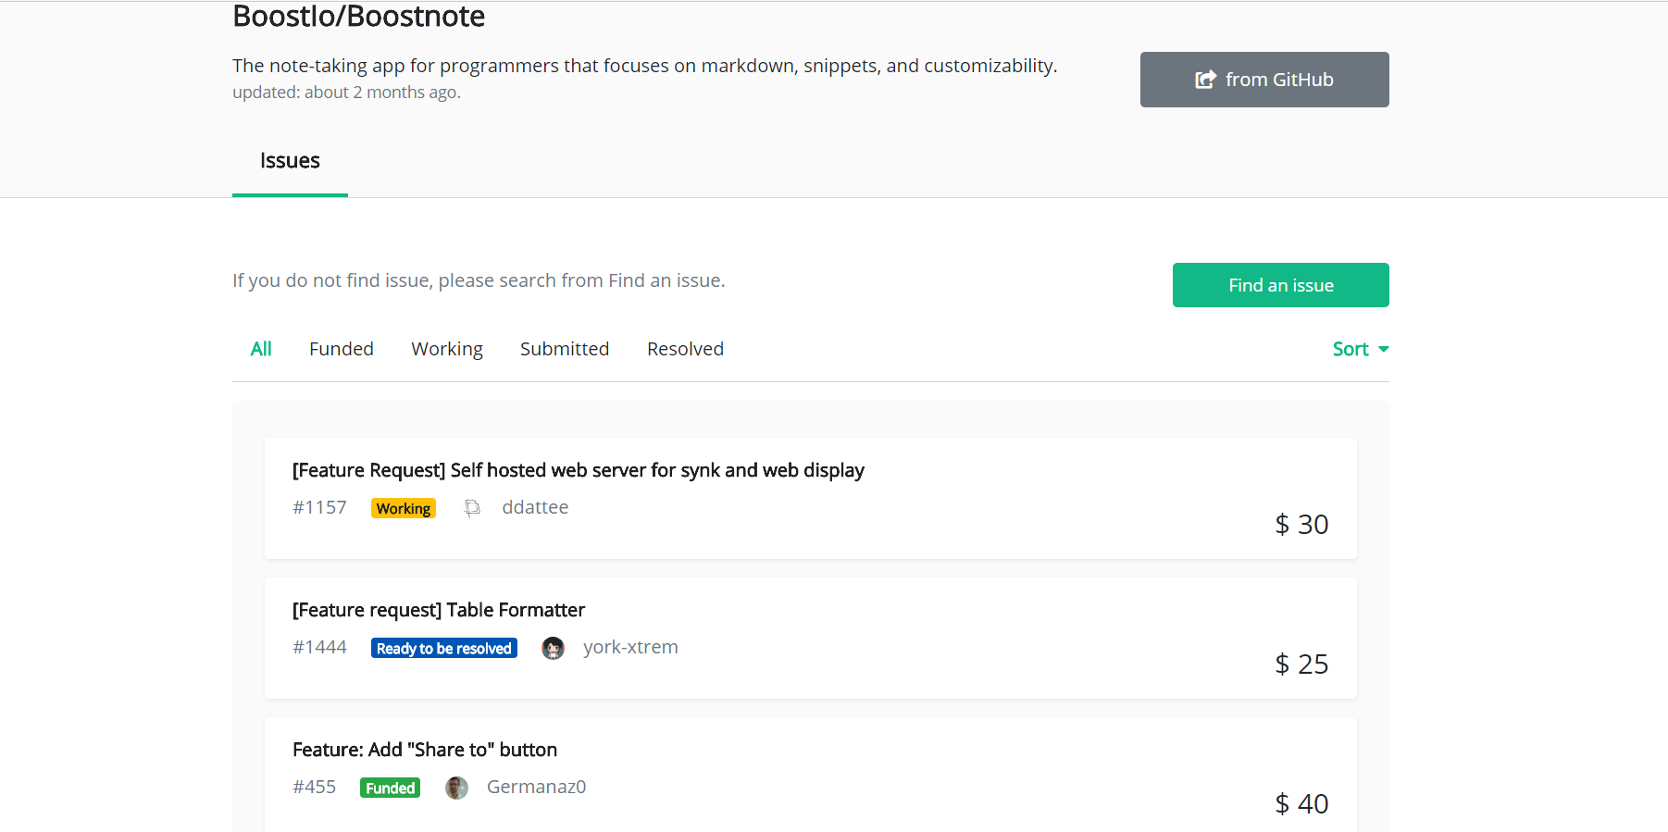This screenshot has width=1668, height=832.
Task: Click username ddattee
Action: pyautogui.click(x=535, y=507)
